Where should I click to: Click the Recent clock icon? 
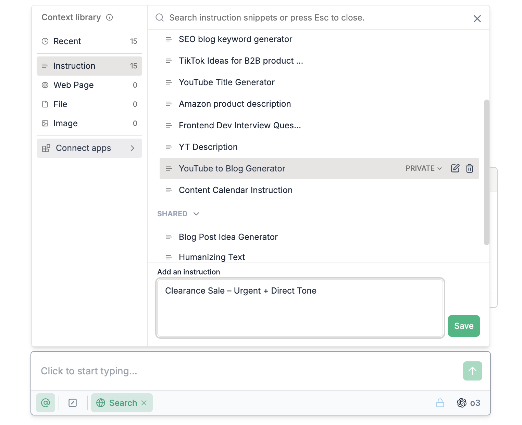(45, 41)
